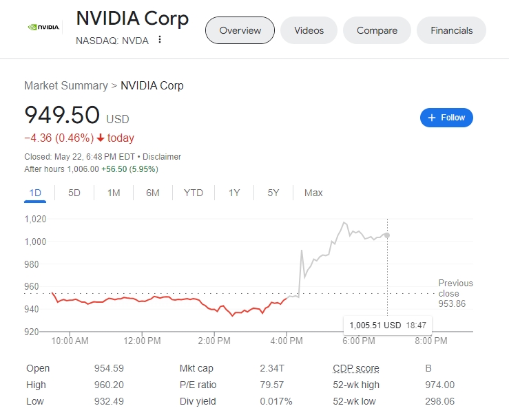Select the 1D time range

[35, 193]
